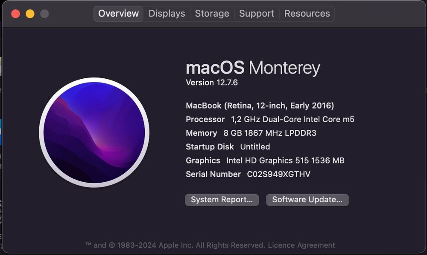Open the Resources tab
The height and width of the screenshot is (255, 427).
tap(307, 14)
